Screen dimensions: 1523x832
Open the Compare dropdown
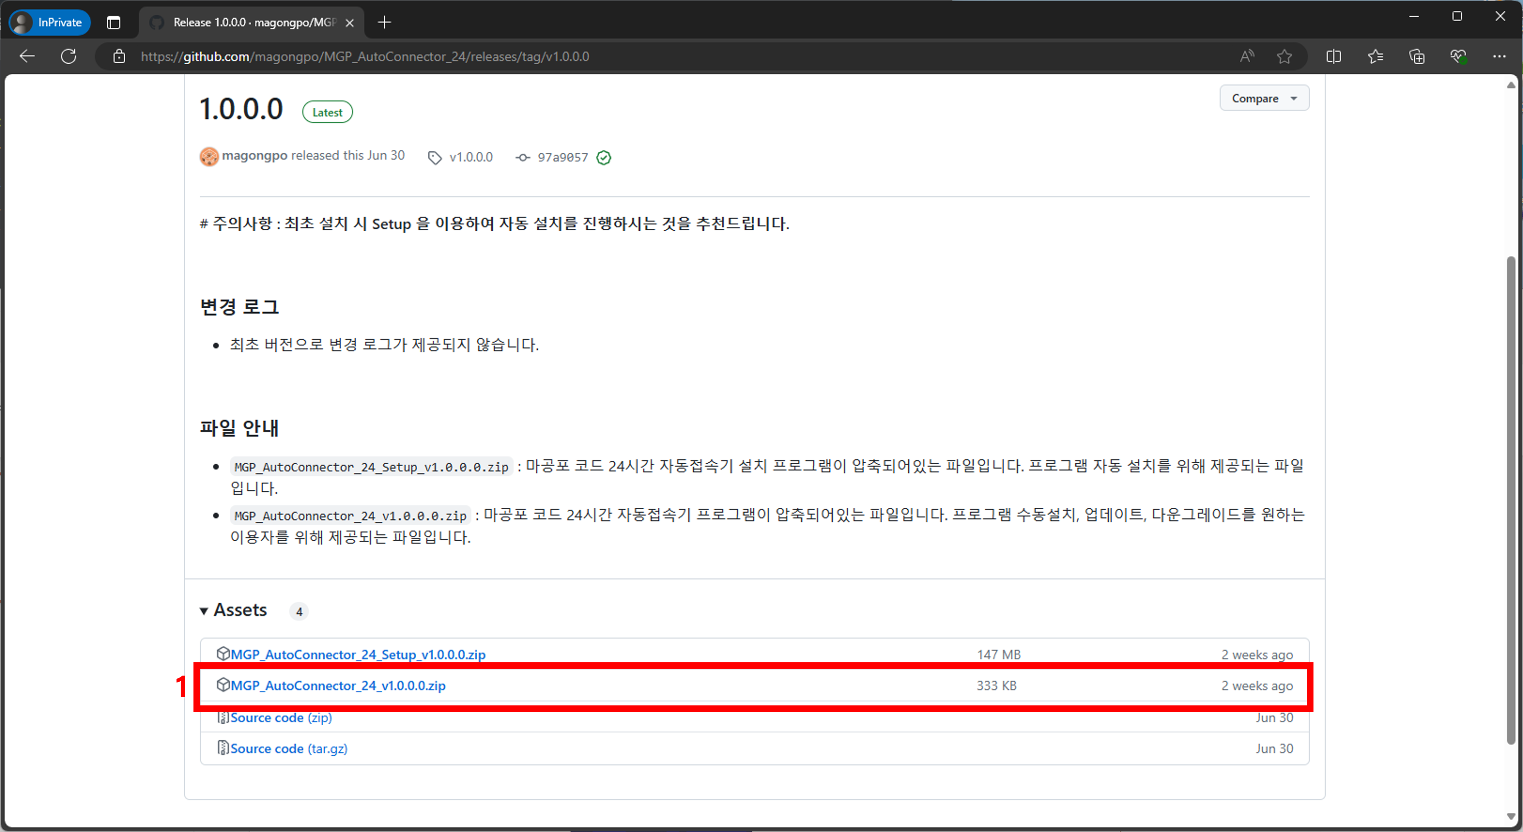click(x=1264, y=98)
